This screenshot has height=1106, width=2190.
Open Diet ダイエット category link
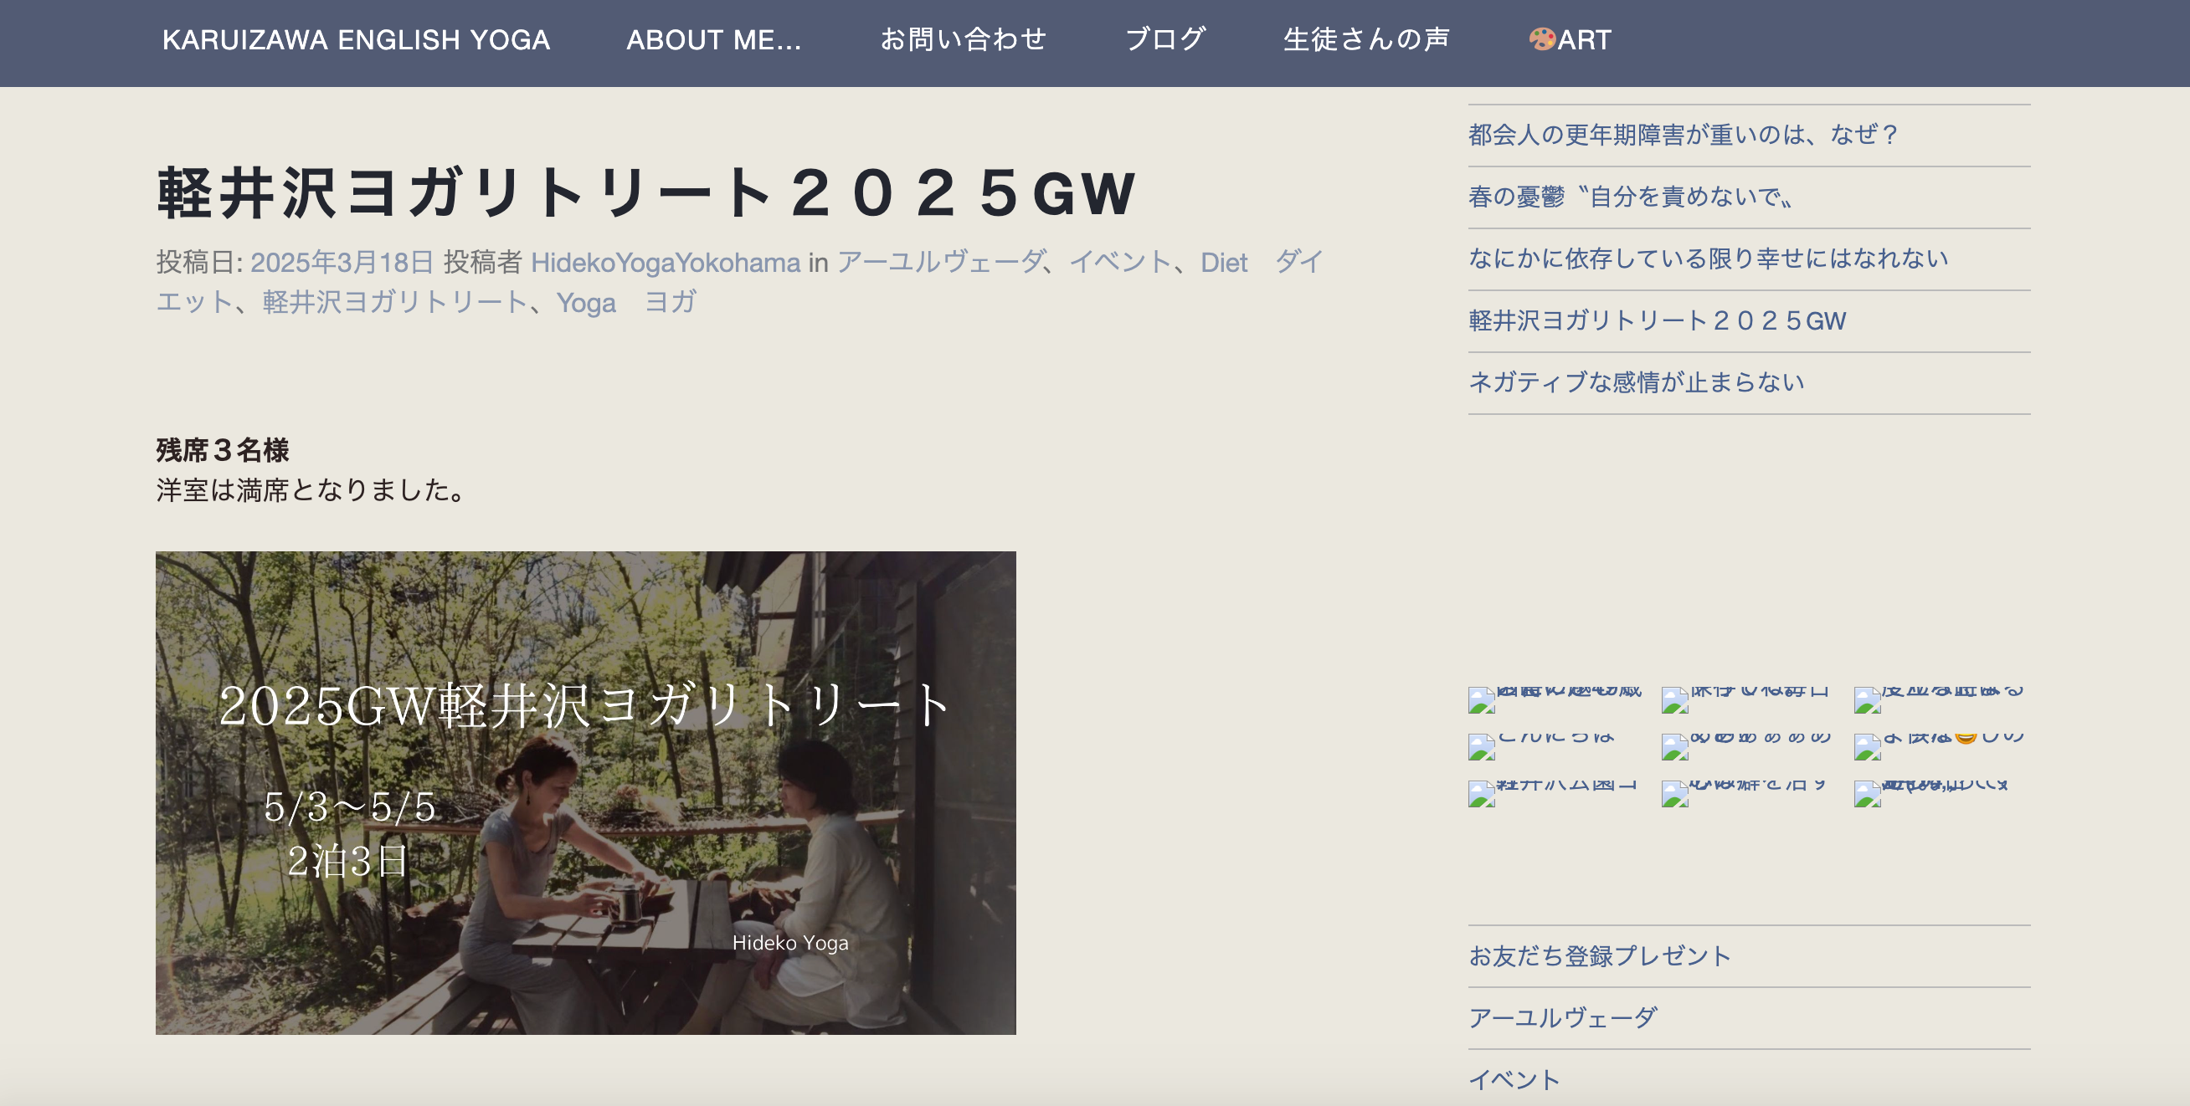pos(1261,262)
